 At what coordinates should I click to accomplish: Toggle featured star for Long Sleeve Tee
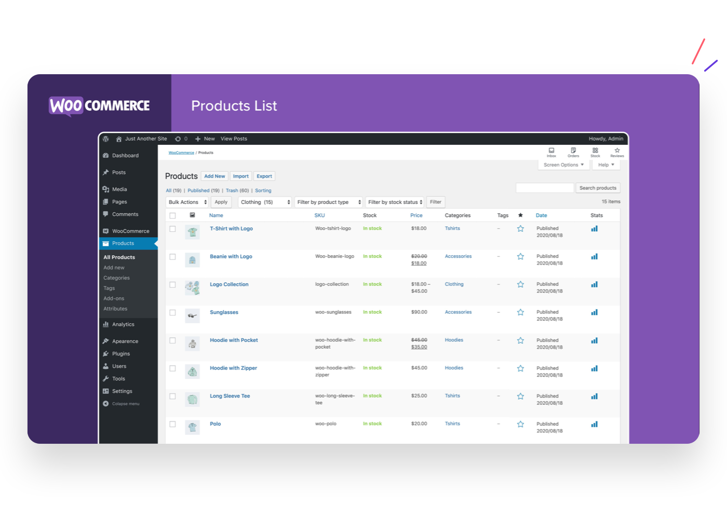point(520,397)
